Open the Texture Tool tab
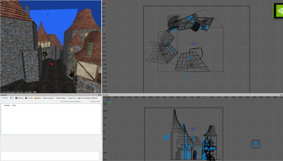This screenshot has width=283, height=161. (x=72, y=98)
